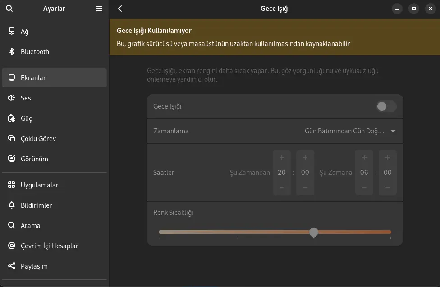This screenshot has height=287, width=440.
Task: Click the Güç power icon
Action: pos(12,118)
